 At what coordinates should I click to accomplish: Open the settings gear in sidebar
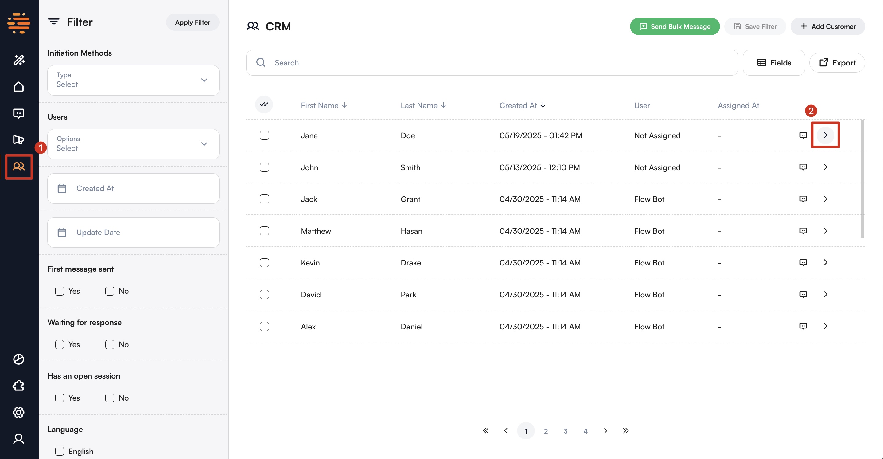pyautogui.click(x=19, y=412)
